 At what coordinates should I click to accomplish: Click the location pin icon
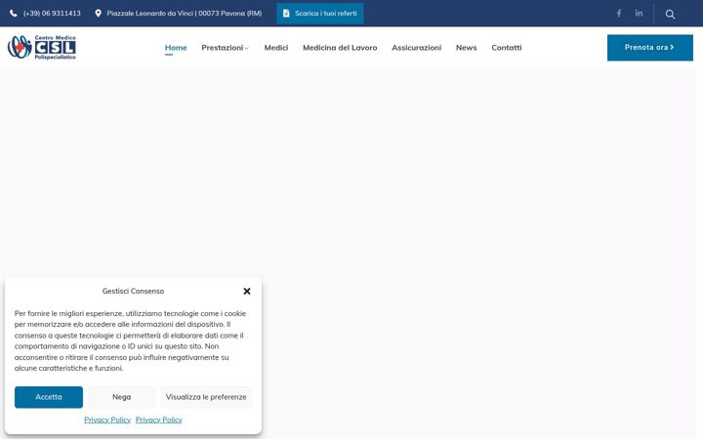tap(99, 14)
